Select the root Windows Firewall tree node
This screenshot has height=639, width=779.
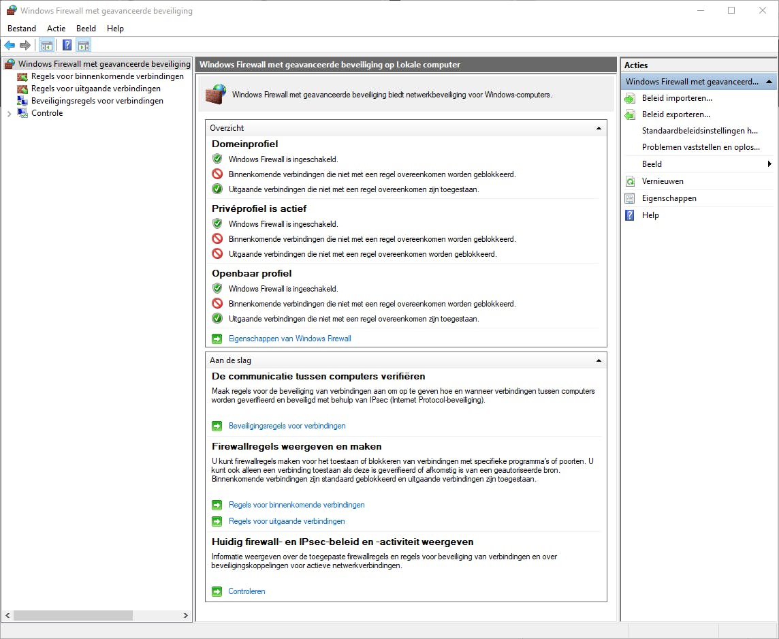pyautogui.click(x=104, y=64)
